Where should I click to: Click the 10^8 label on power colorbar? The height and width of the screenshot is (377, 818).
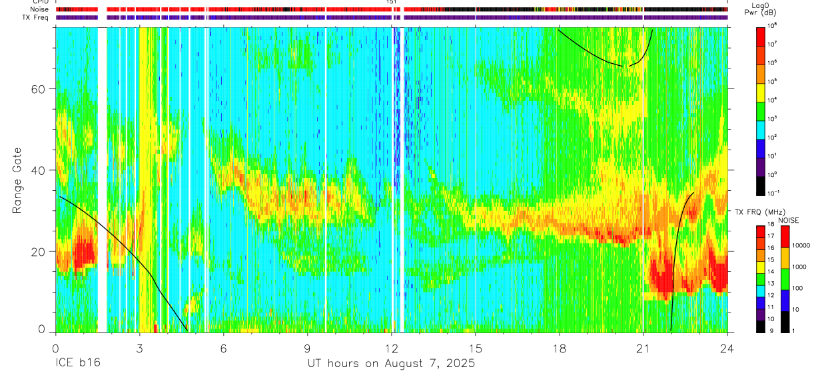tap(773, 25)
